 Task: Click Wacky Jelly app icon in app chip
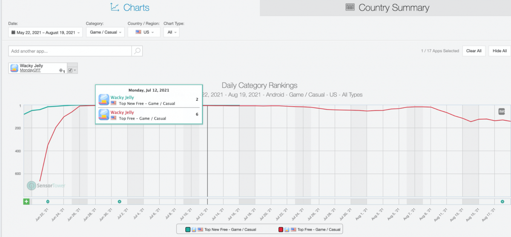(x=14, y=68)
